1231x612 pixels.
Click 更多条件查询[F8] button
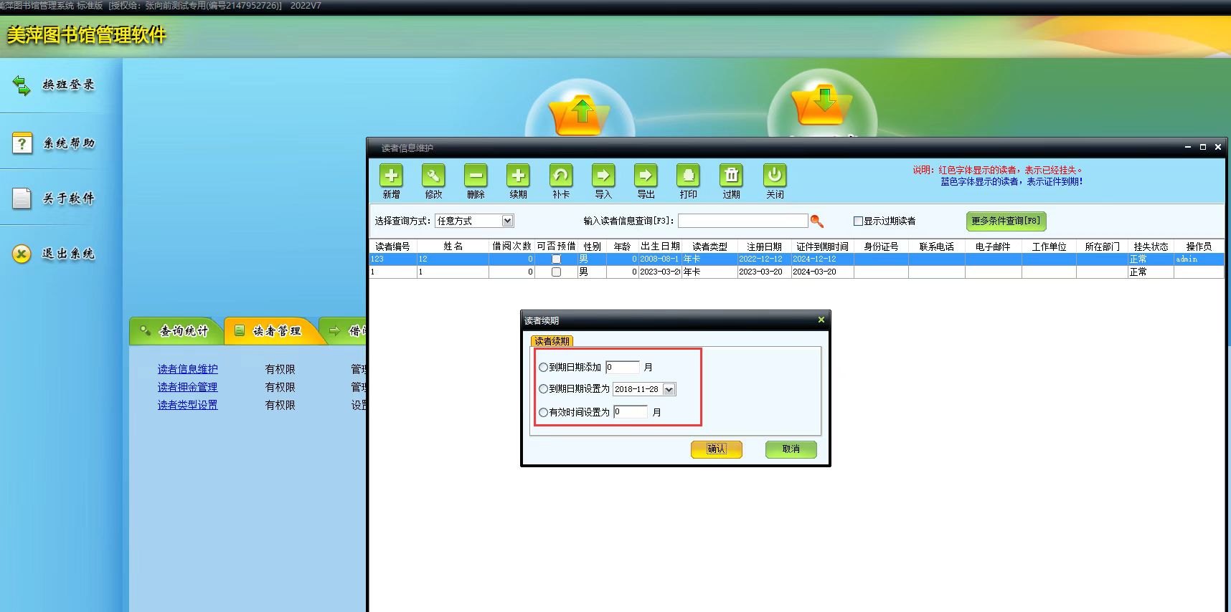(1006, 221)
